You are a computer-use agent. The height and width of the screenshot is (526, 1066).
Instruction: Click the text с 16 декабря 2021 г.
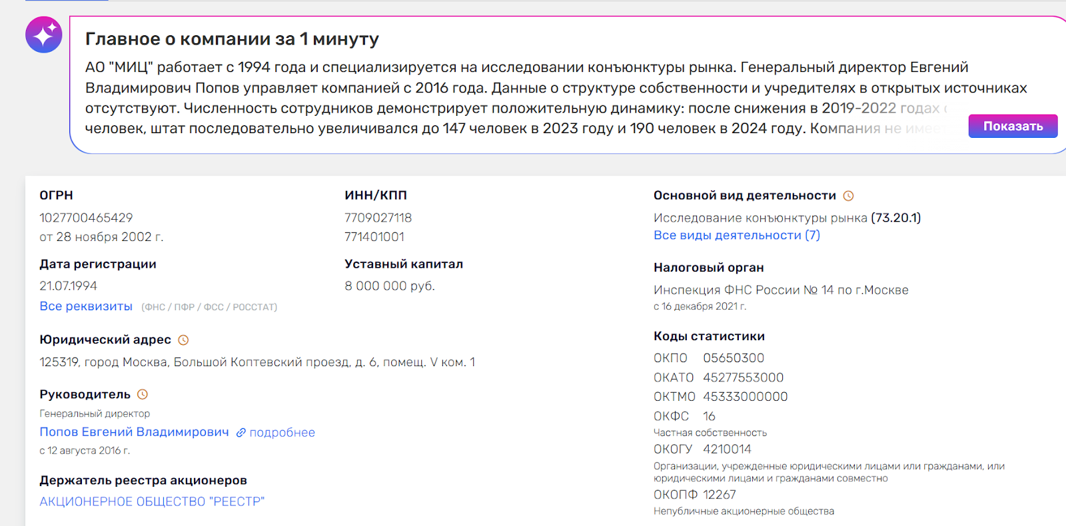(700, 306)
